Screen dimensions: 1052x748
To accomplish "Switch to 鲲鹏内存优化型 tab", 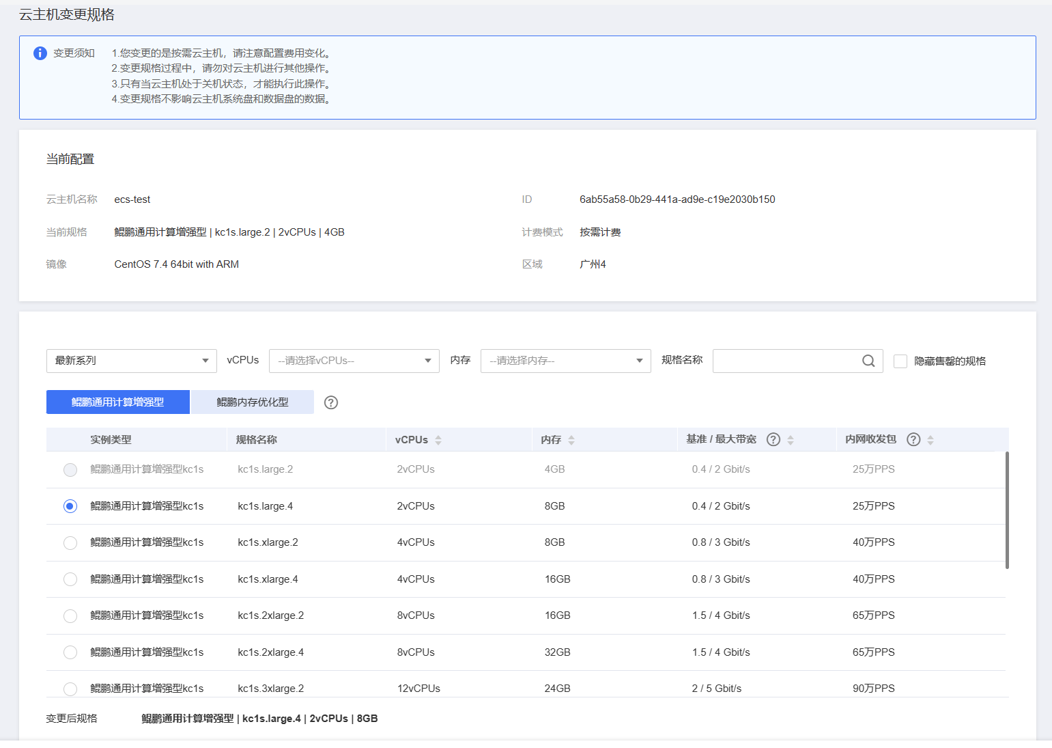I will [x=252, y=402].
